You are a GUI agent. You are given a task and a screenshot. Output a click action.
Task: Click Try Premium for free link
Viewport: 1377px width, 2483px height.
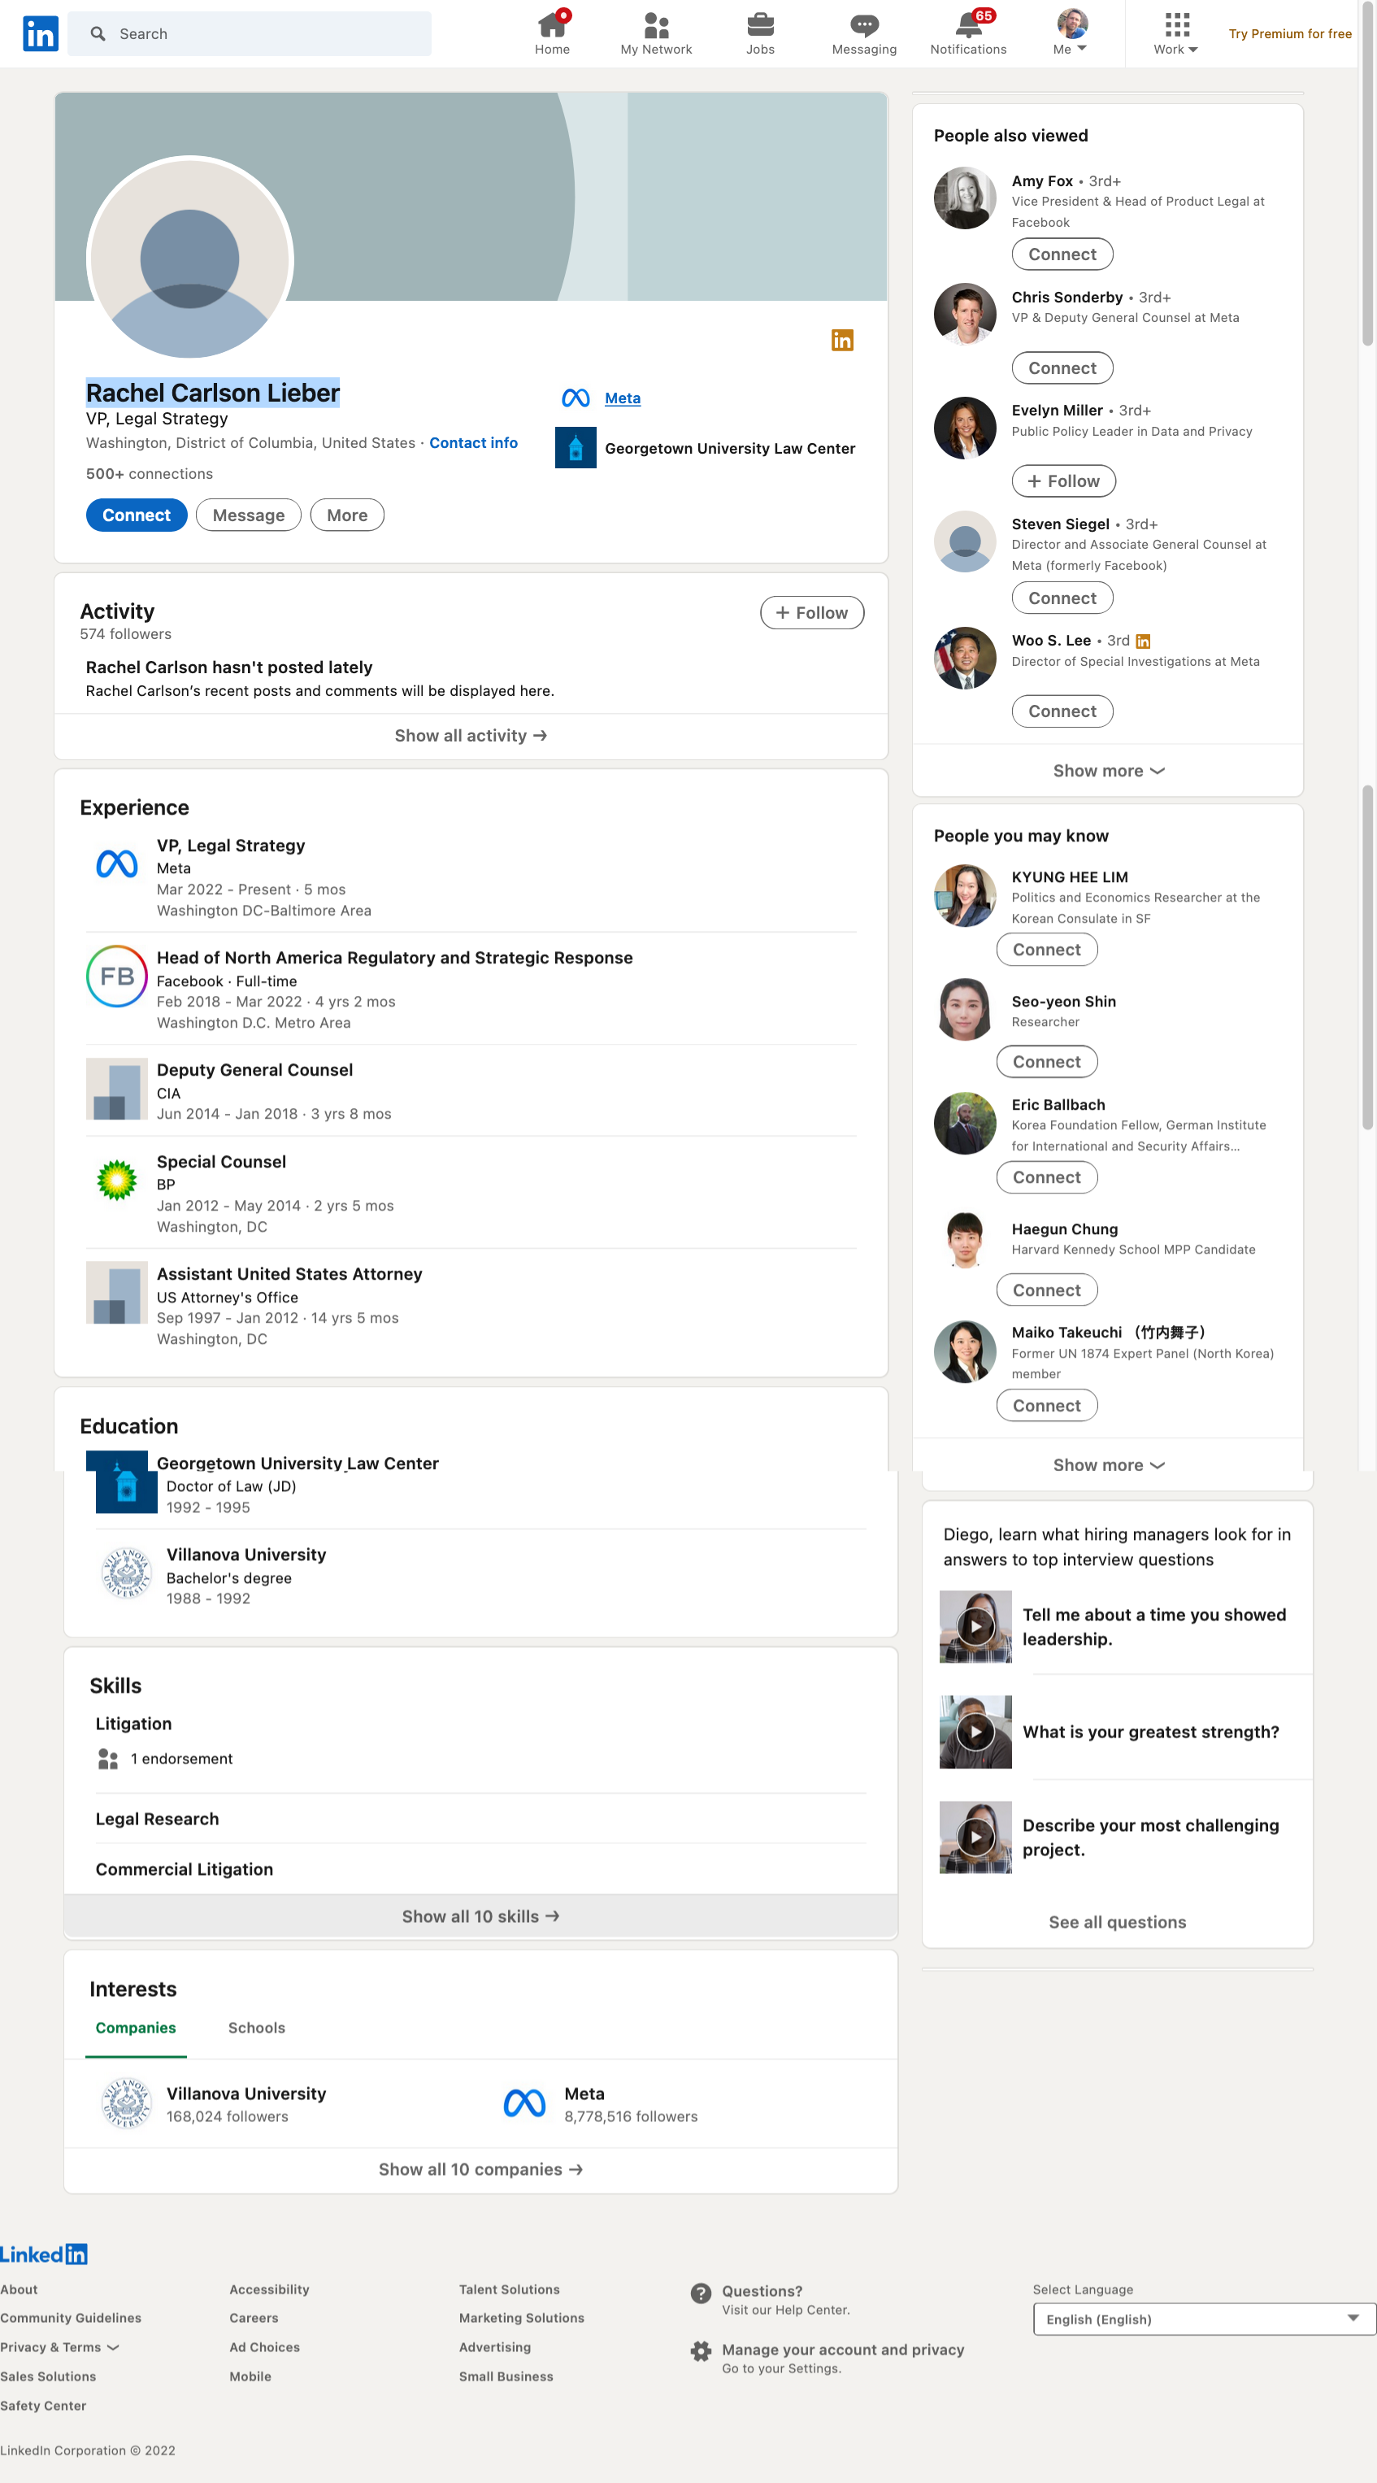click(x=1289, y=33)
